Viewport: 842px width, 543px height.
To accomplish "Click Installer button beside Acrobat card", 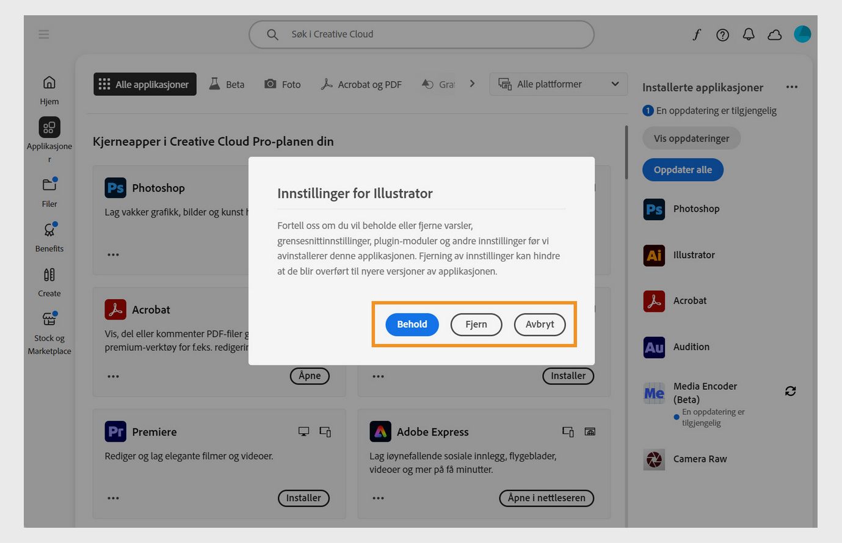I will pos(568,376).
